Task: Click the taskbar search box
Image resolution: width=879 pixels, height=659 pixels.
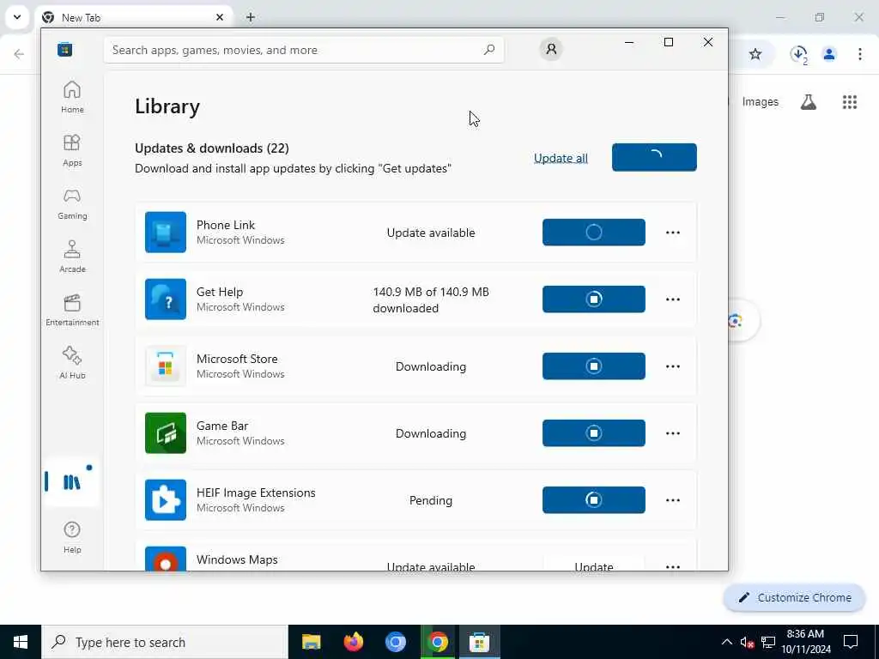Action: (x=165, y=642)
